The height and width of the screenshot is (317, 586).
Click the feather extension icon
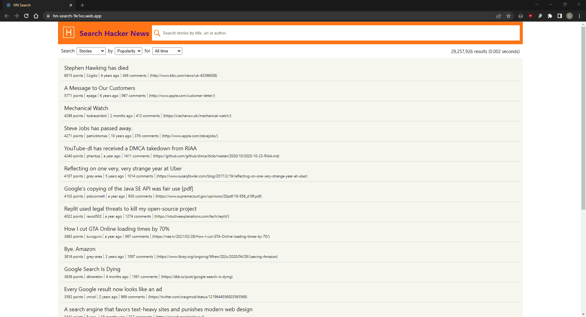(x=540, y=16)
